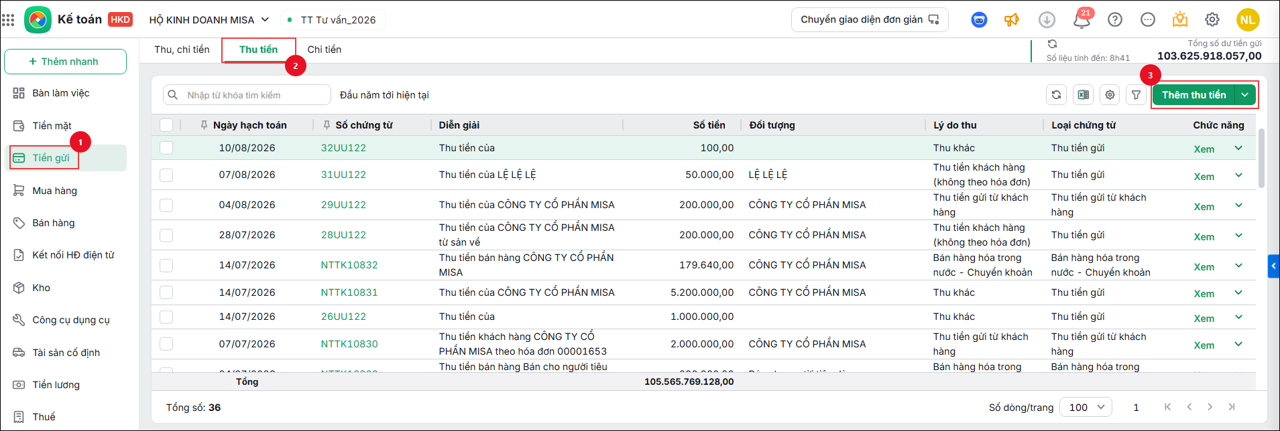Image resolution: width=1280 pixels, height=431 pixels.
Task: Switch to the Thu, chi tiền tab
Action: (182, 50)
